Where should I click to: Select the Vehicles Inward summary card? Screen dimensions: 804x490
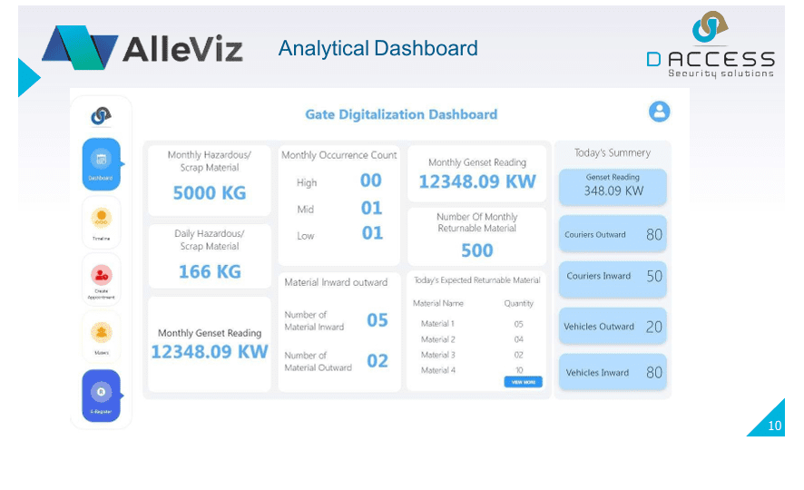click(x=613, y=372)
